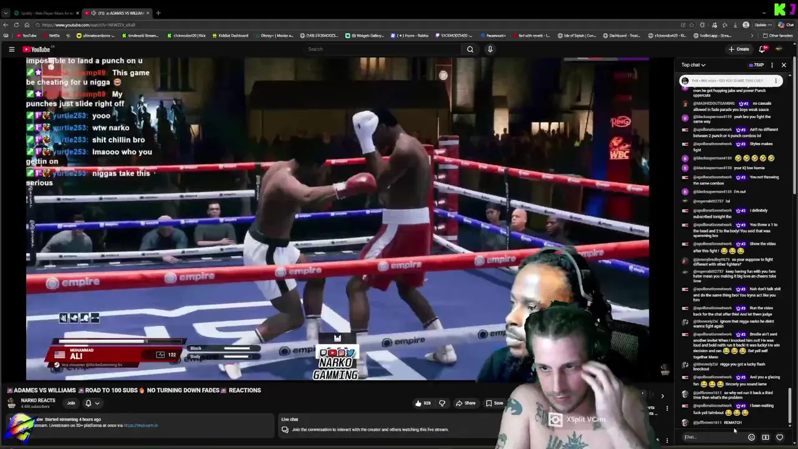Click the search magnifier button
This screenshot has height=449, width=798.
(470, 49)
